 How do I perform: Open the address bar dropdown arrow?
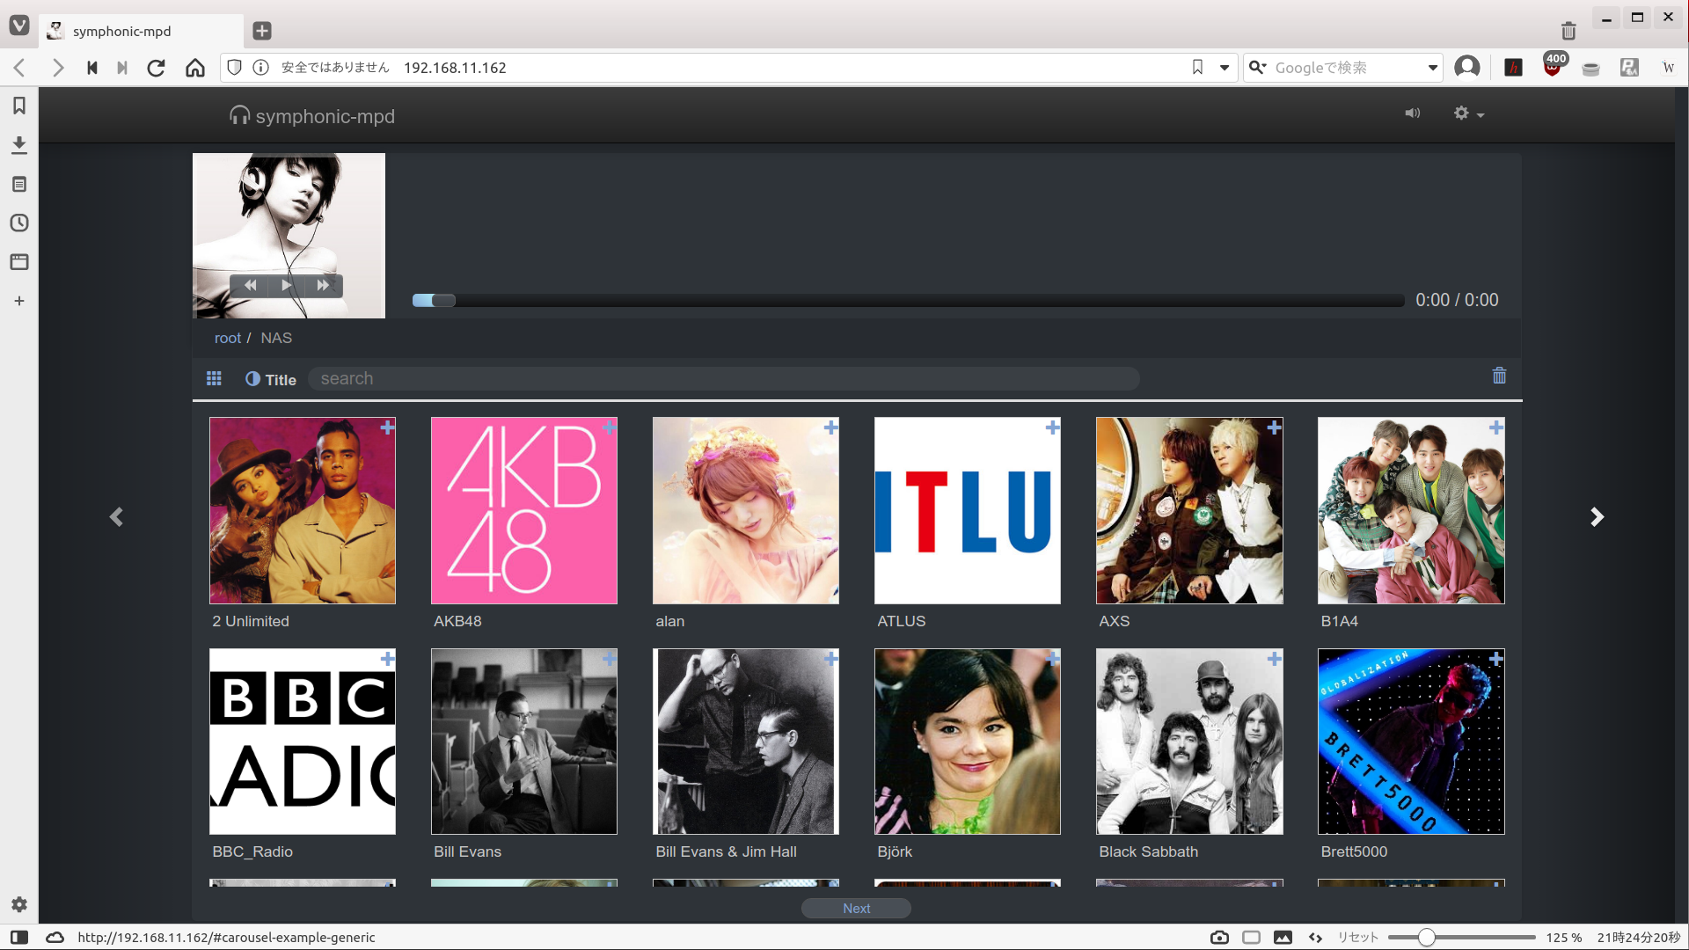1224,68
